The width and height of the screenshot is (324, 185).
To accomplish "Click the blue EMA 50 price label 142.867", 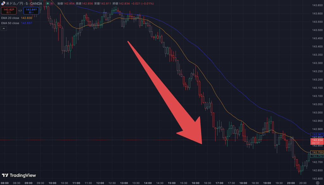I will click(317, 134).
